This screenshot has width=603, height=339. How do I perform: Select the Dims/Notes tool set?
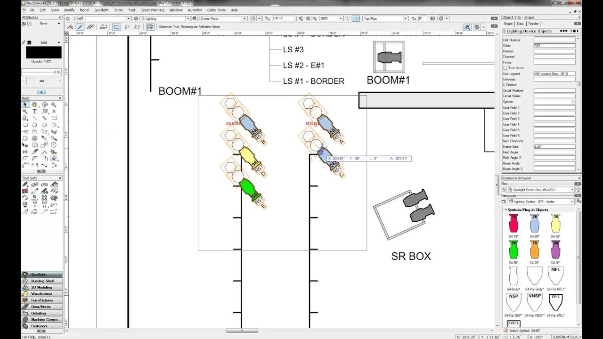[42, 307]
